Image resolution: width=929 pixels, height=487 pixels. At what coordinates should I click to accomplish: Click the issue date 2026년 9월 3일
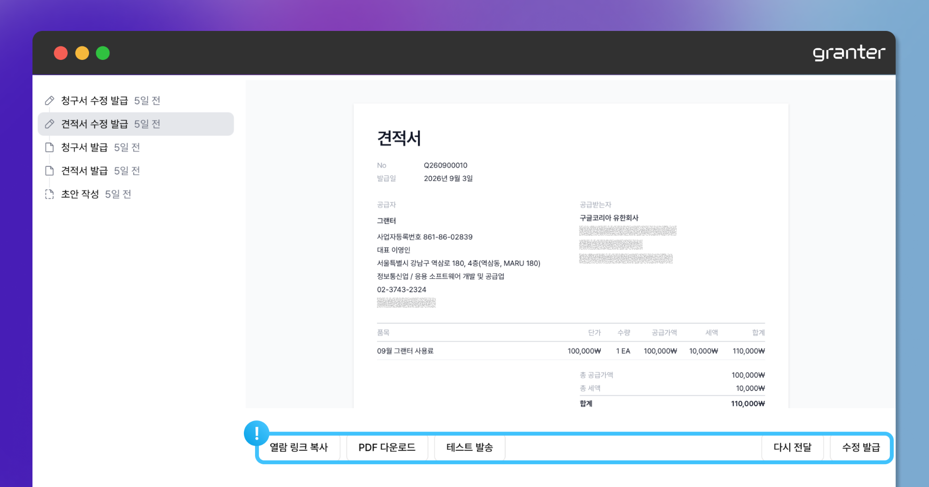(x=449, y=178)
